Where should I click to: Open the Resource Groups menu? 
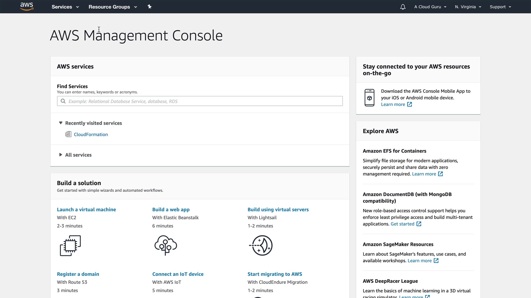point(113,7)
